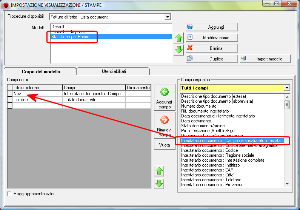Click the Tot.doc. column title cell

[x=37, y=100]
